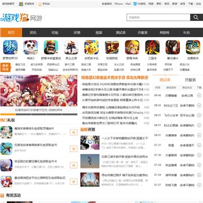Claim the 魔域手游 gift with 领 button
Screen dimensions: 203x203
tap(74, 133)
